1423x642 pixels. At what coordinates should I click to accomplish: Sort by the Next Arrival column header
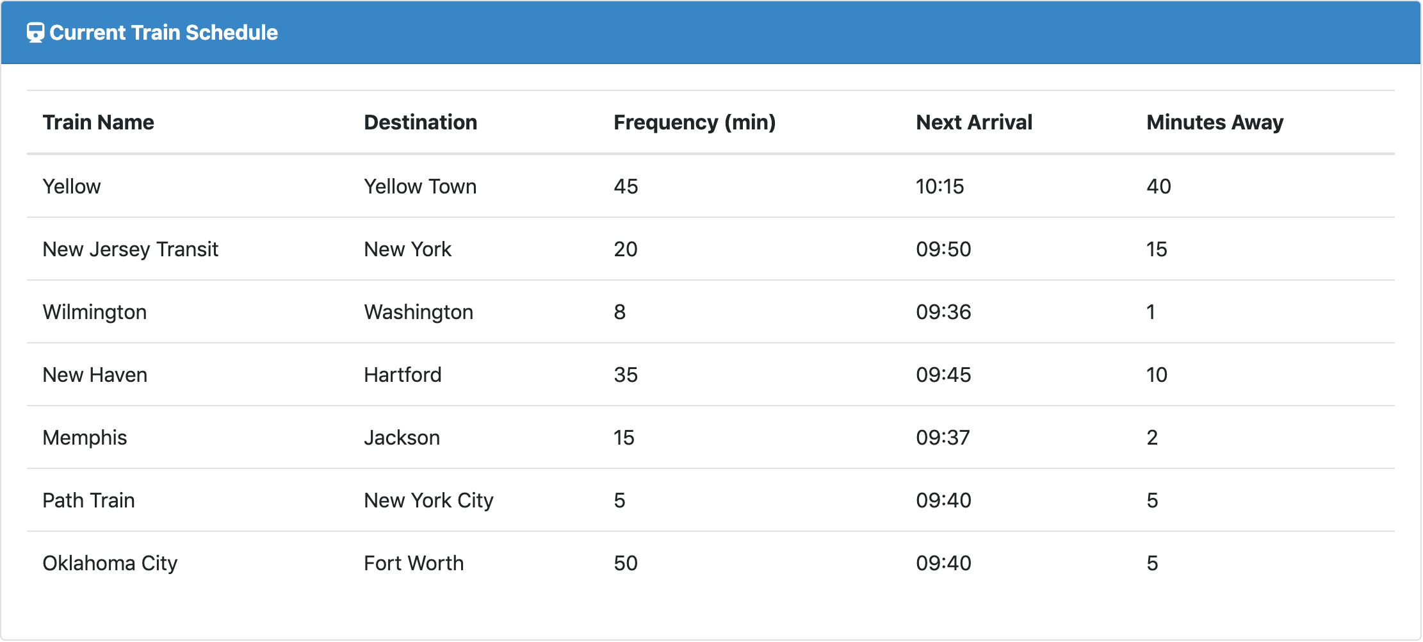pyautogui.click(x=973, y=122)
